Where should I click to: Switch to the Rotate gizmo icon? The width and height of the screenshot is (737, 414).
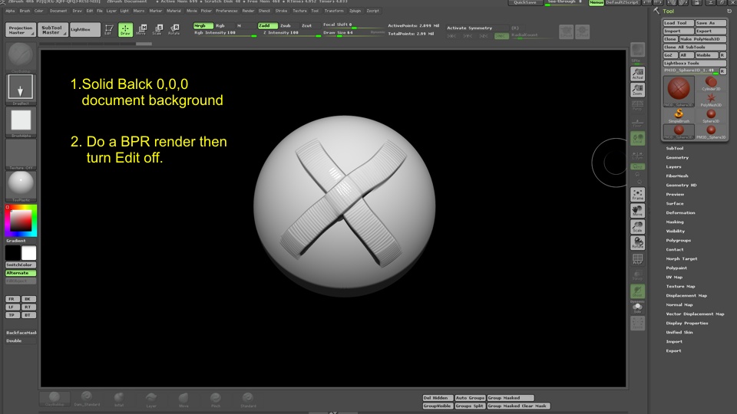174,30
